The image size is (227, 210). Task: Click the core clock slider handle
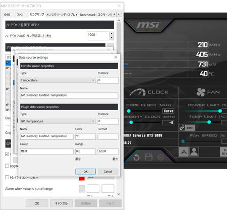(x=129, y=111)
